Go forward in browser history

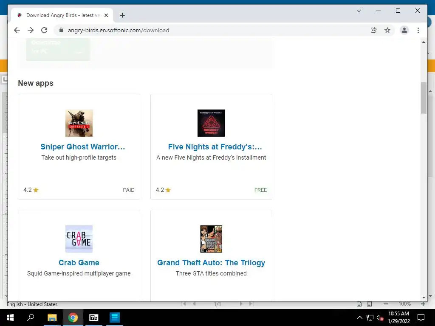[31, 30]
